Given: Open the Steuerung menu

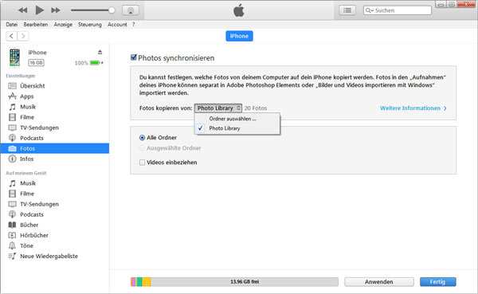Looking at the screenshot, I should click(89, 25).
